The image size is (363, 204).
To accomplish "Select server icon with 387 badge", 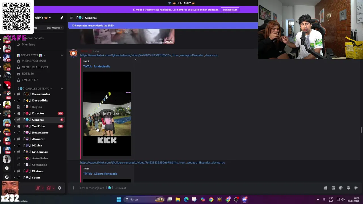I will (7, 40).
